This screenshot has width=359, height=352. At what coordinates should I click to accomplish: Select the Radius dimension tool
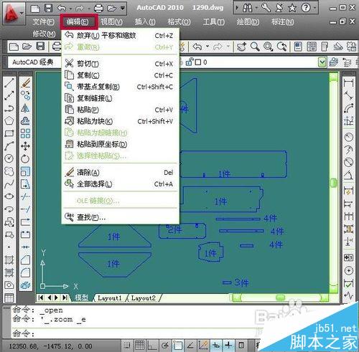pyautogui.click(x=348, y=137)
